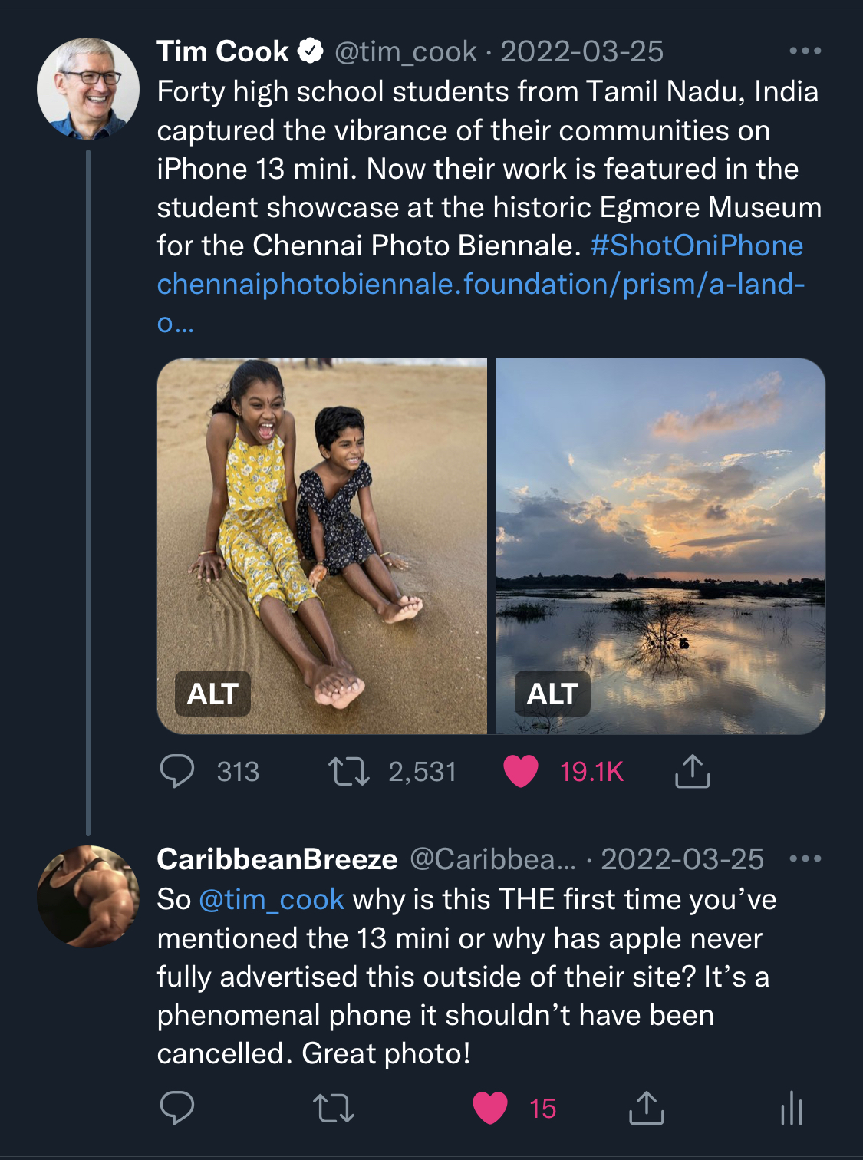Image resolution: width=863 pixels, height=1160 pixels.
Task: Unlike CaribbeanBreeze's reply
Action: click(x=490, y=1108)
